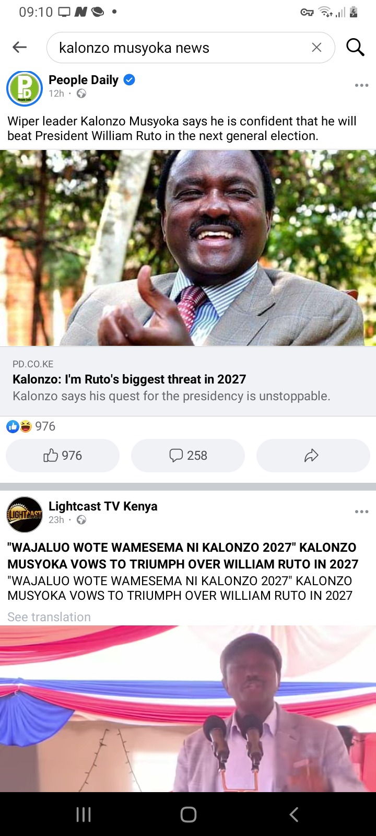The image size is (376, 836).
Task: Tap the Android home navigation button
Action: point(188,814)
